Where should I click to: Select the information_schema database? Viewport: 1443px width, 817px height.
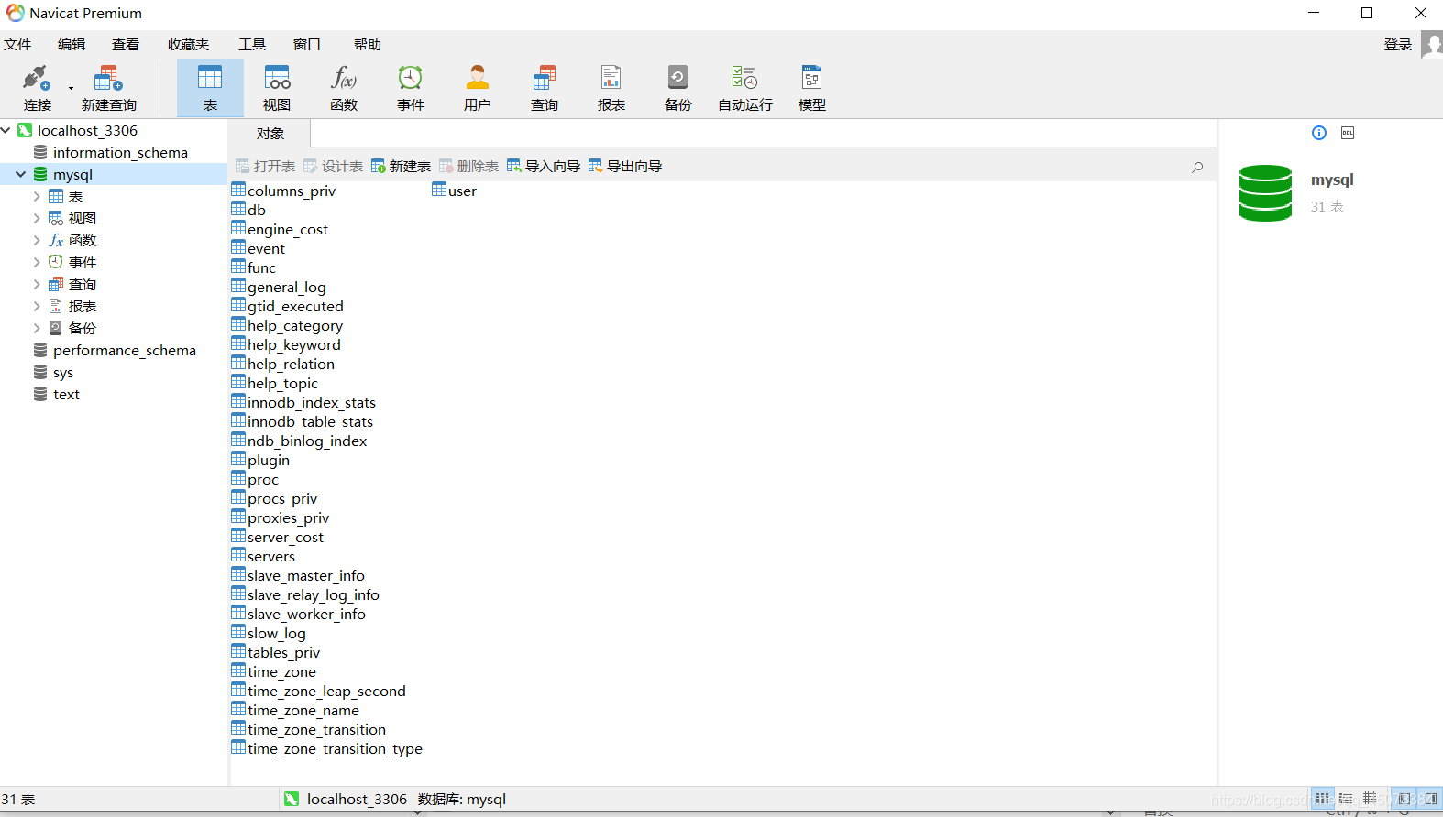click(120, 152)
